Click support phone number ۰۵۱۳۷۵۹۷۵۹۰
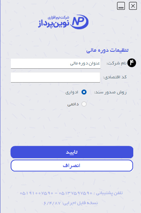Screen dimensions: 141x213 point(75,193)
